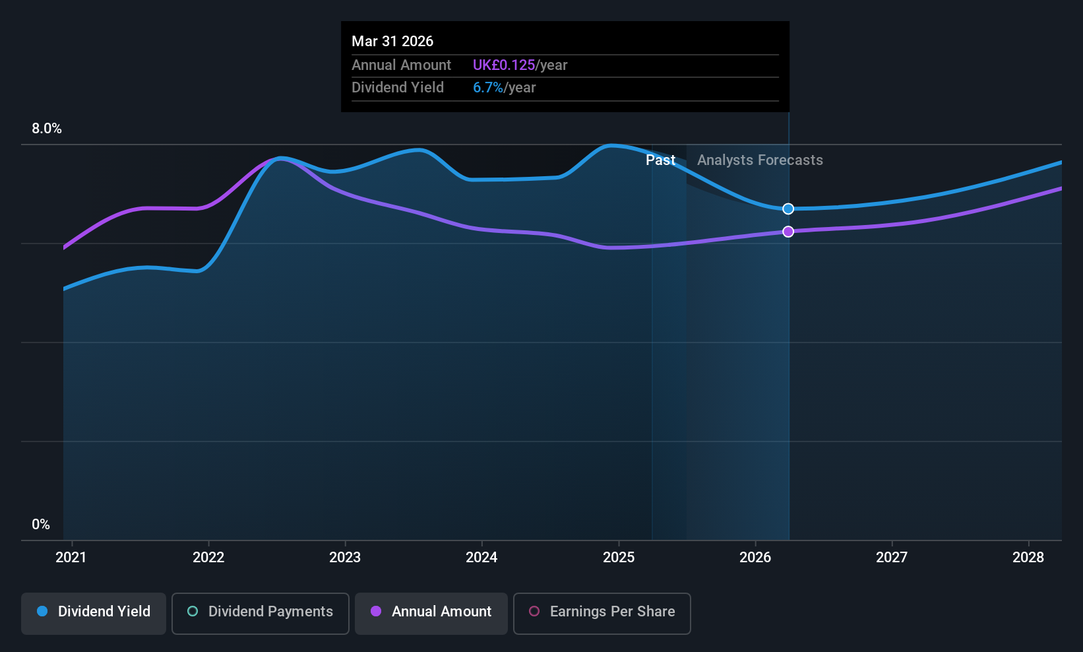Click the 2021 x-axis label

point(71,558)
